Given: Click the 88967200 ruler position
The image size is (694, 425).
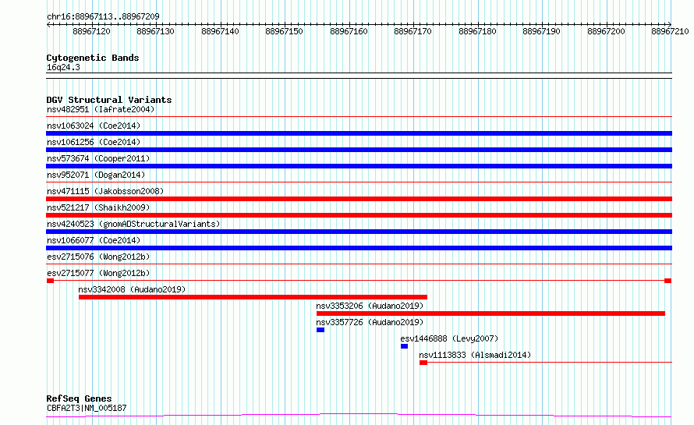Looking at the screenshot, I should [606, 31].
